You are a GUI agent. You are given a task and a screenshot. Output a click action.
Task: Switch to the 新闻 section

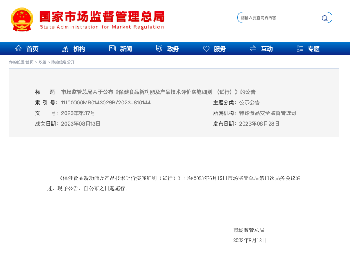pos(126,49)
